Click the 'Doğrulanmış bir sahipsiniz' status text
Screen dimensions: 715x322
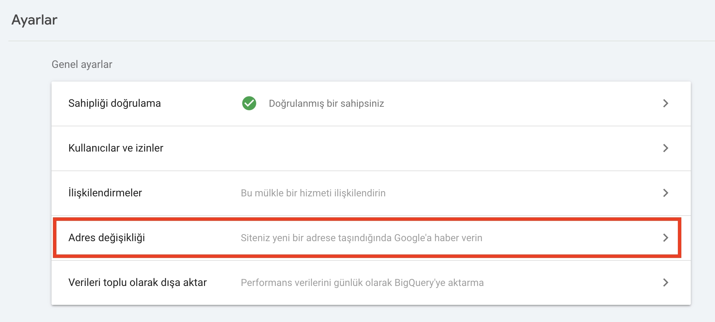coord(326,104)
